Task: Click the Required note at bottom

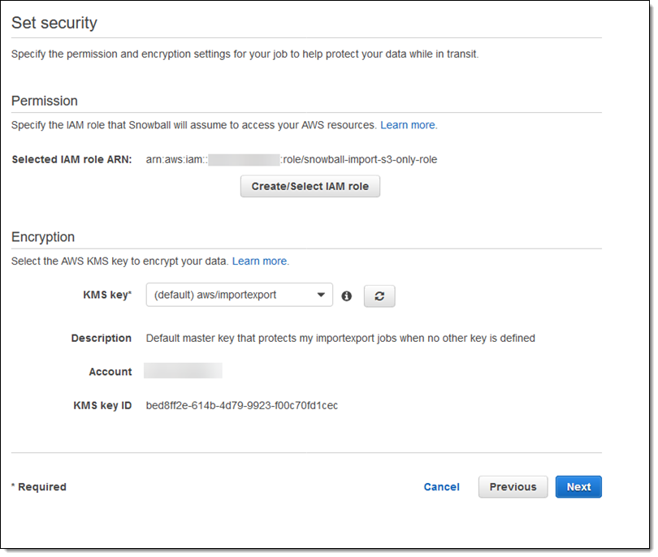Action: click(39, 487)
